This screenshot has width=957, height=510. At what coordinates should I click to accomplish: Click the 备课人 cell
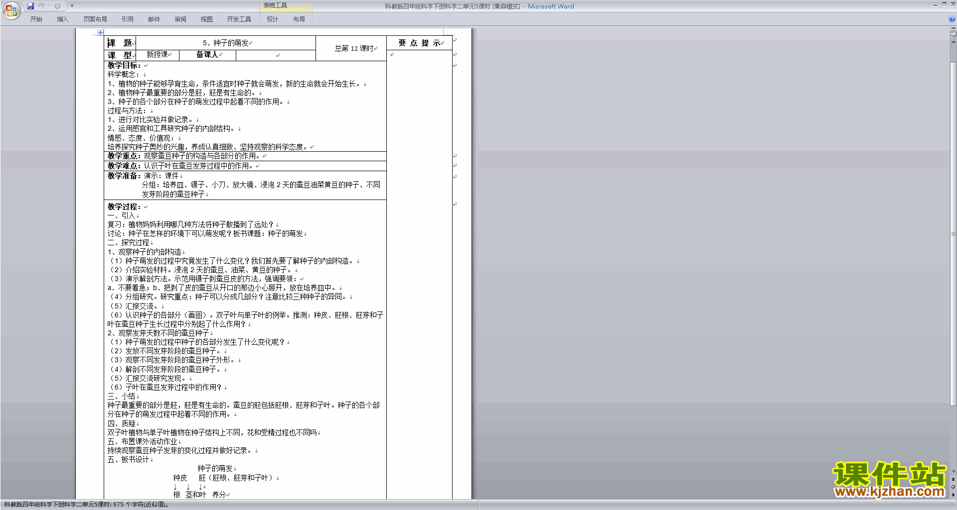point(207,55)
